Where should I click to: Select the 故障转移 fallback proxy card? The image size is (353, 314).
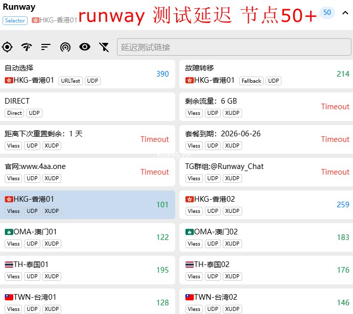266,74
